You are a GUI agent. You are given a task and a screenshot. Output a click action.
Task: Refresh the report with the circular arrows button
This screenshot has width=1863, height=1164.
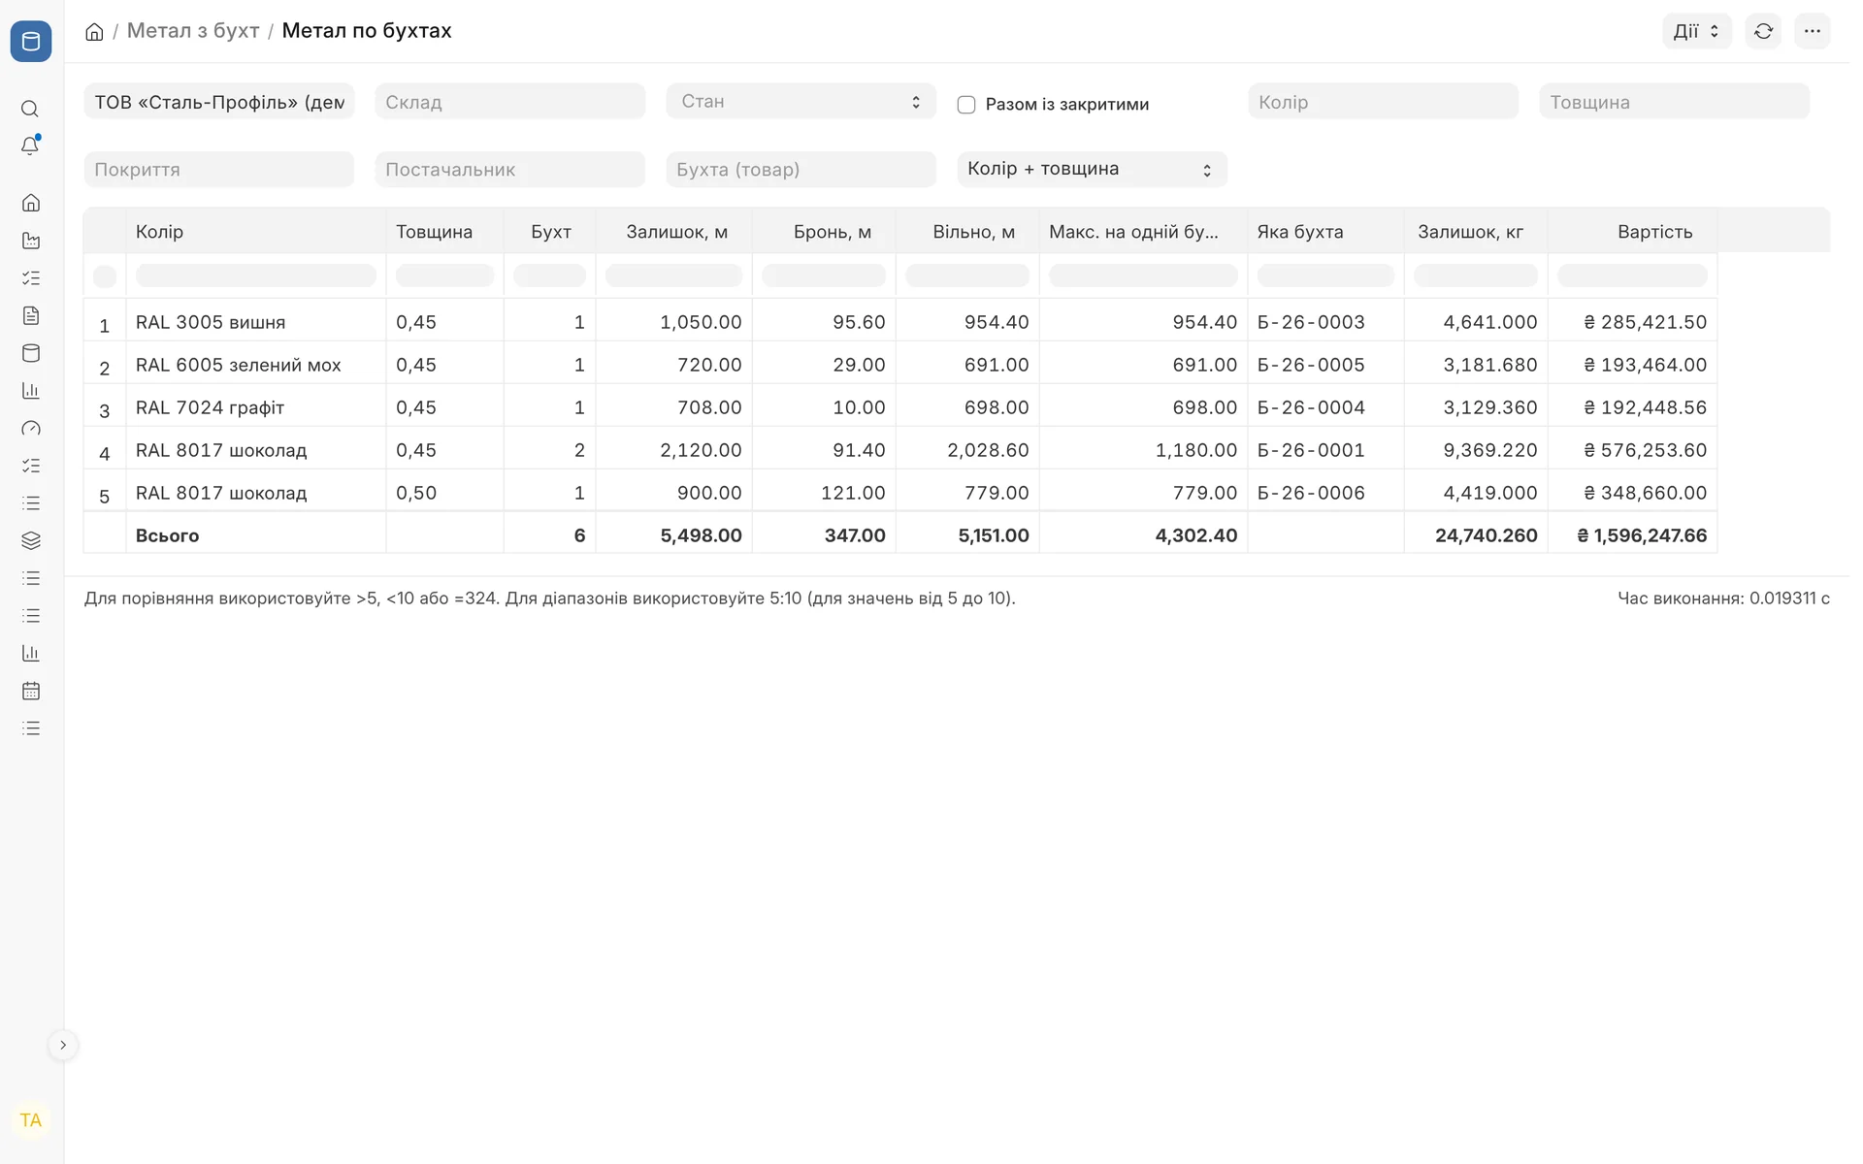(1763, 31)
